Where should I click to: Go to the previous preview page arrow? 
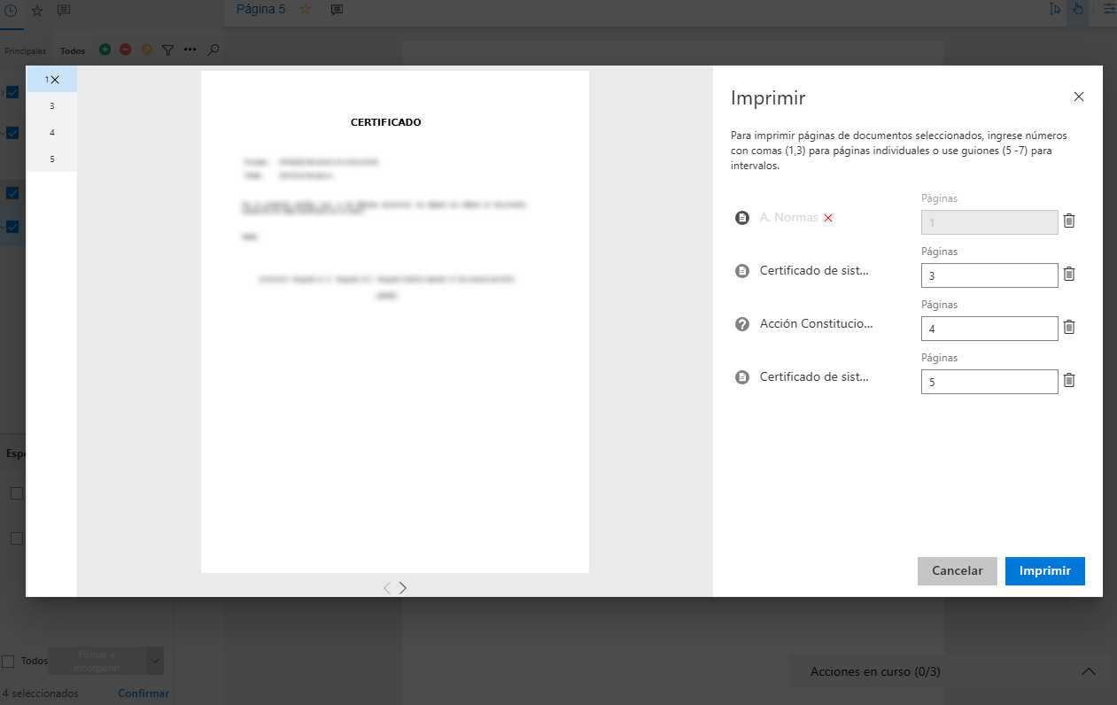point(387,587)
